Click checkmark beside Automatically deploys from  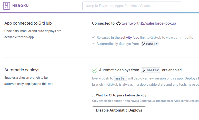coord(93,44)
